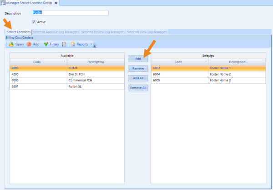Toggle the Active checkbox
This screenshot has height=190, width=273.
[x=34, y=21]
